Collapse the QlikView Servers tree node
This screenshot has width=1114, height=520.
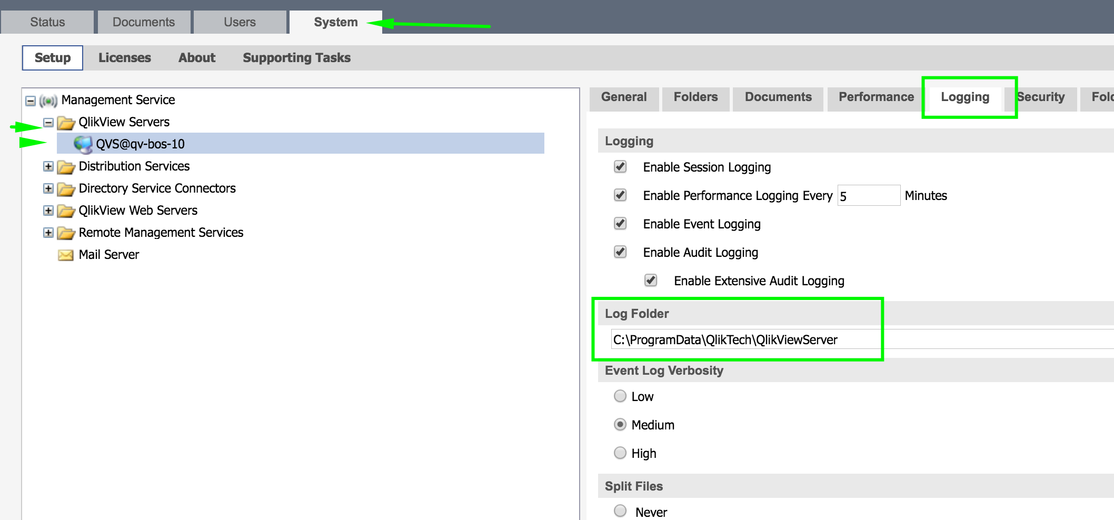tap(48, 123)
